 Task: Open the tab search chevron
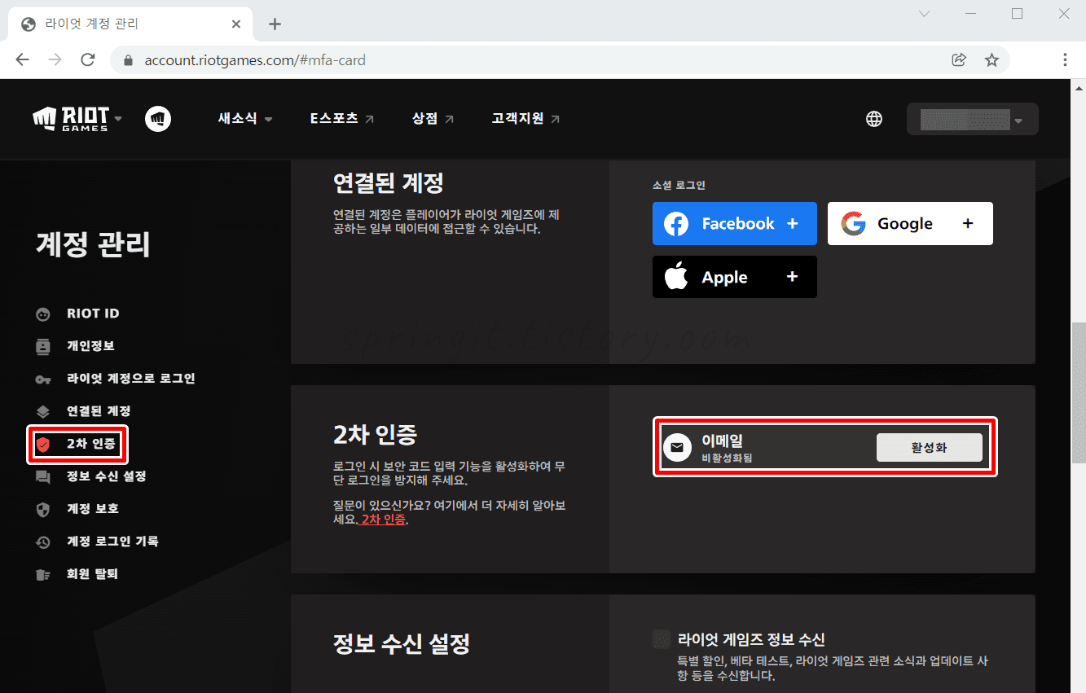coord(924,14)
